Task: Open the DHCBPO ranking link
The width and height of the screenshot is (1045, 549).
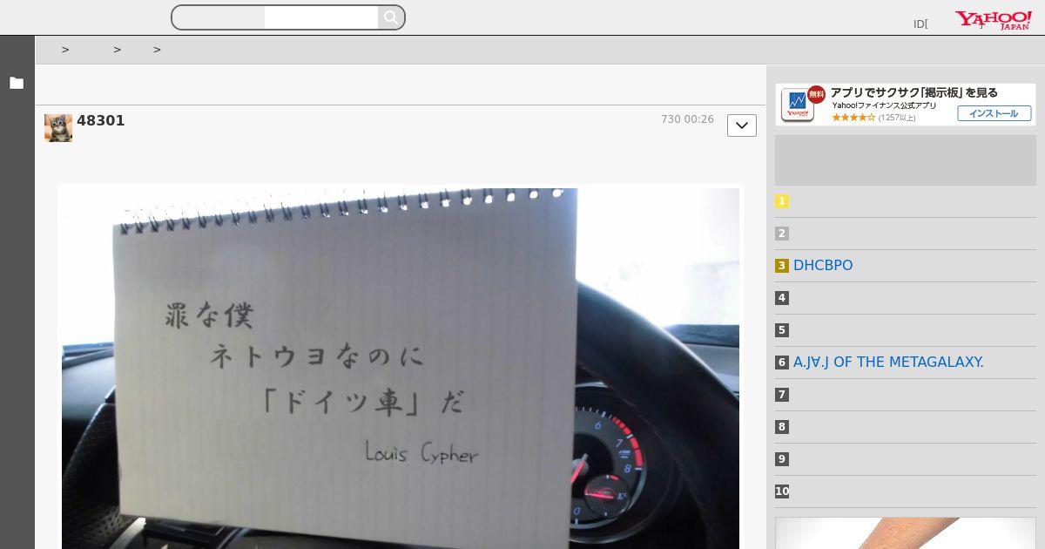Action: click(823, 265)
